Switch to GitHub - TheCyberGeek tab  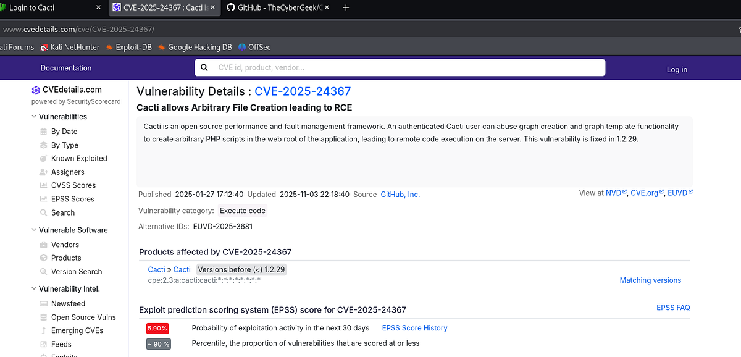tap(278, 7)
